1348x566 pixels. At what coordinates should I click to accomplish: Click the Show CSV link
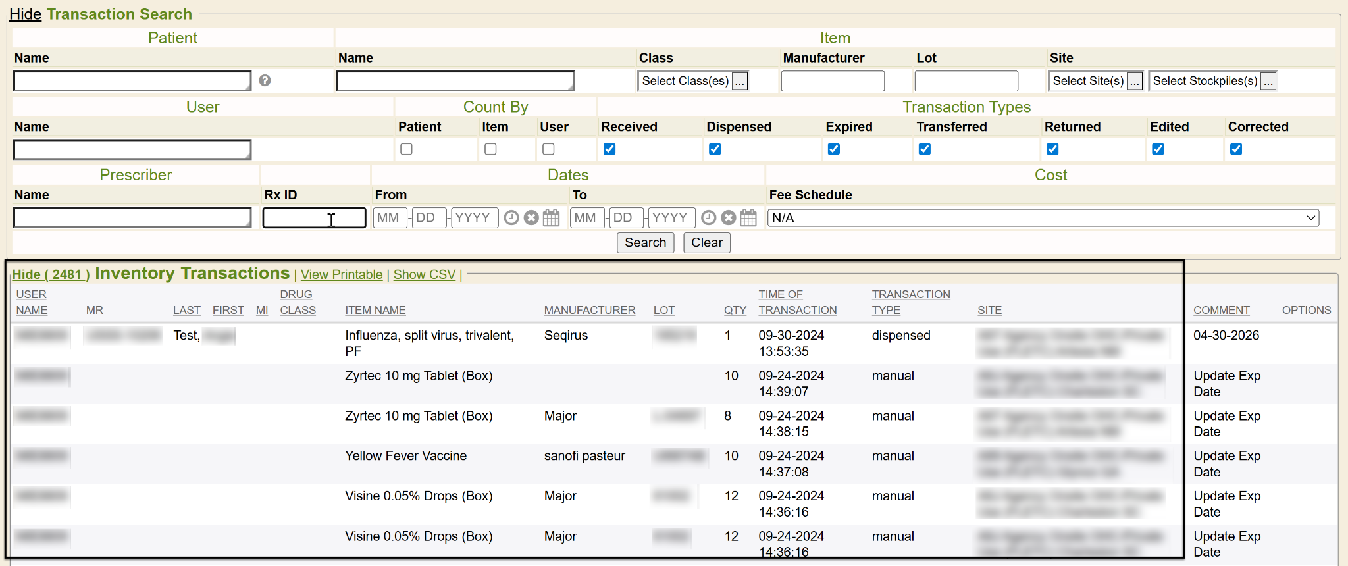click(x=424, y=274)
